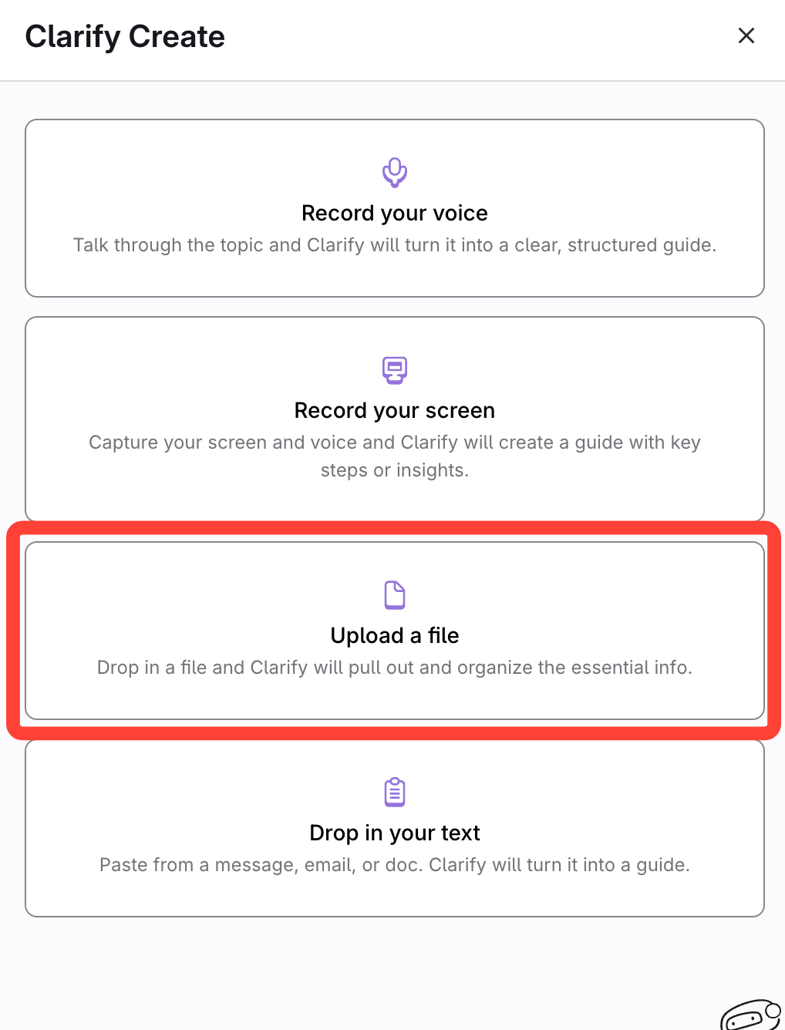Select the "Record your voice" heading
The height and width of the screenshot is (1030, 785).
[395, 213]
